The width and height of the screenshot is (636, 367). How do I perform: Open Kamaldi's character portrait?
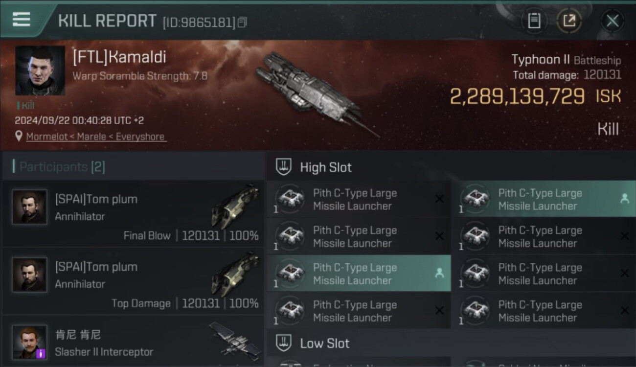(40, 70)
